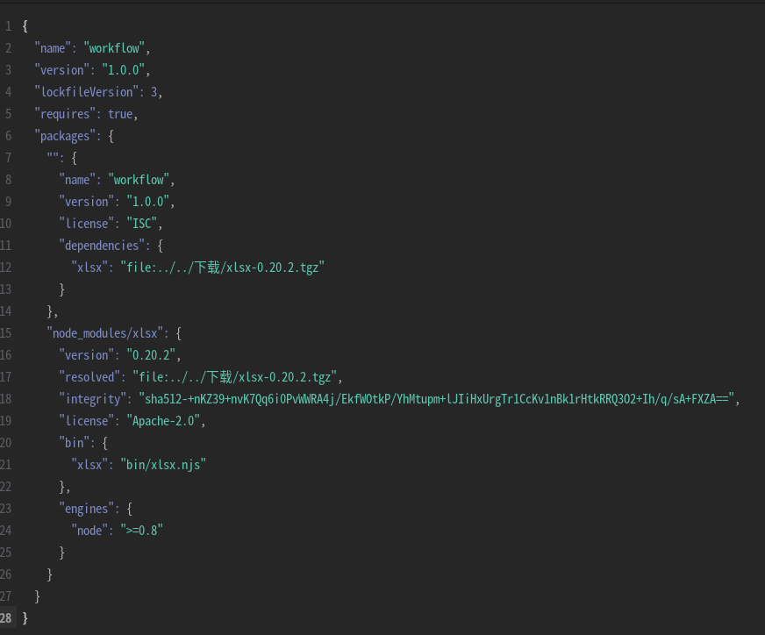Click the "resolved" key on line 17

point(89,377)
